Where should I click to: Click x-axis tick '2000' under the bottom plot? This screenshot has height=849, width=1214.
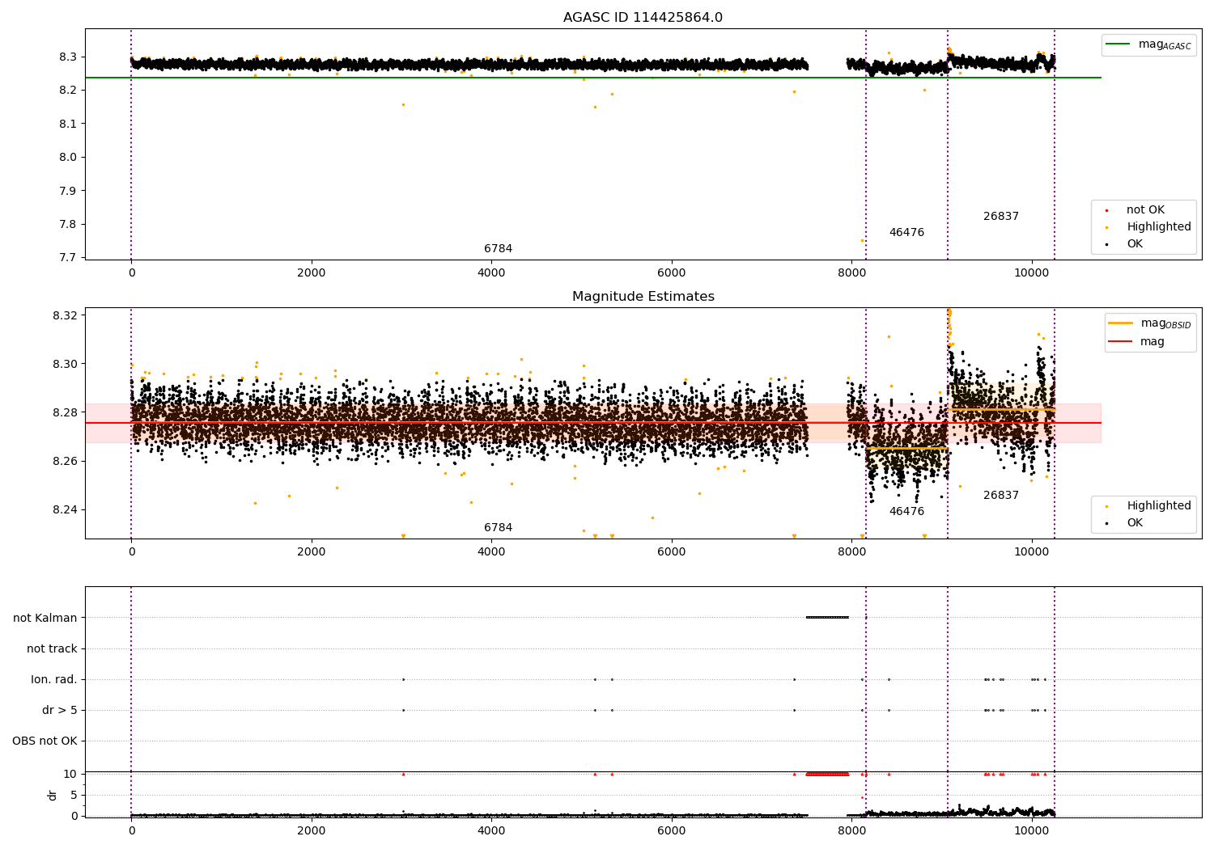point(311,831)
